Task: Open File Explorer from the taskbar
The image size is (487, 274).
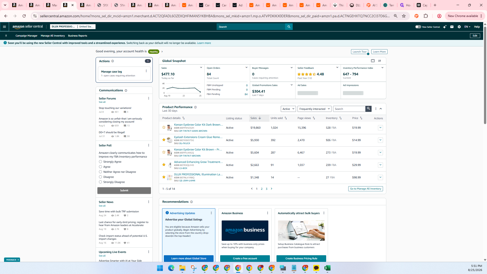Action: [182, 268]
